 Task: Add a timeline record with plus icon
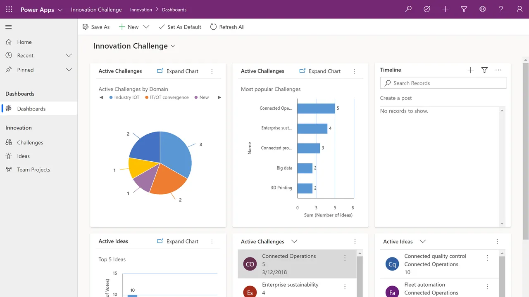click(470, 70)
